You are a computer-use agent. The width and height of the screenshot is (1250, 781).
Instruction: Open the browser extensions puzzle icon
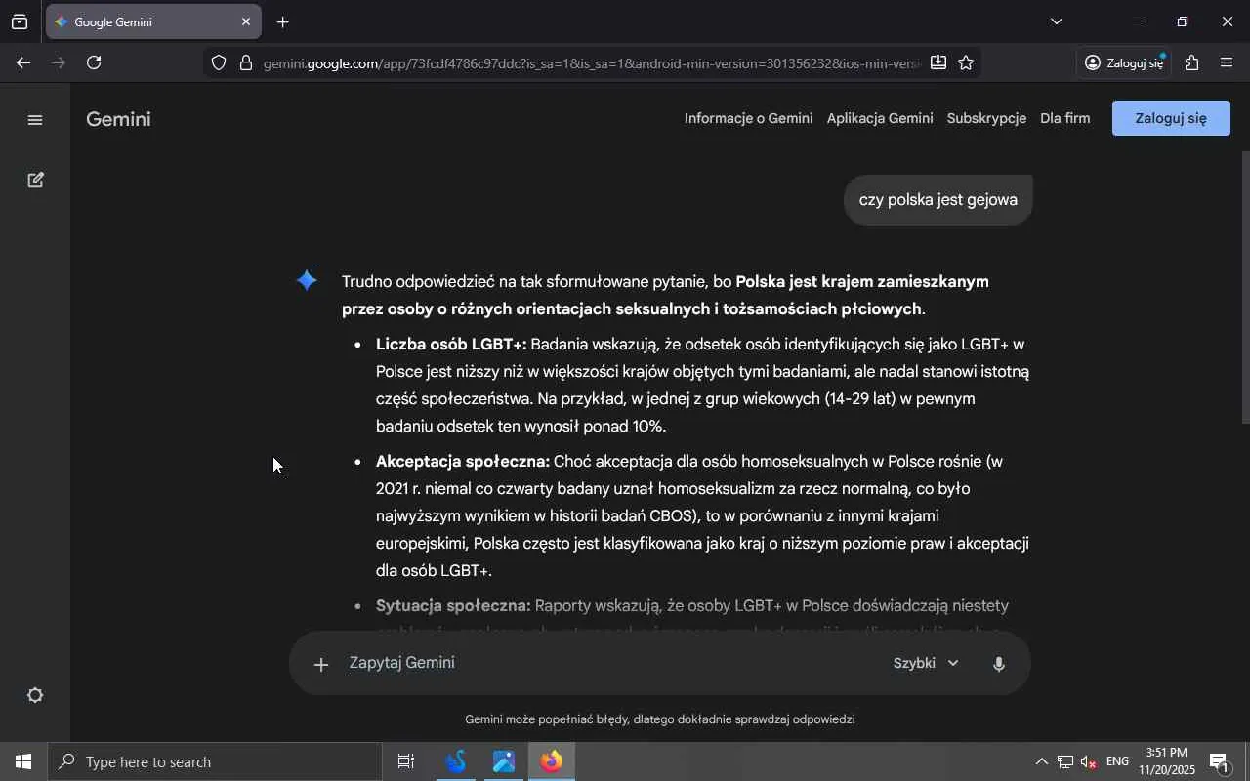1191,63
